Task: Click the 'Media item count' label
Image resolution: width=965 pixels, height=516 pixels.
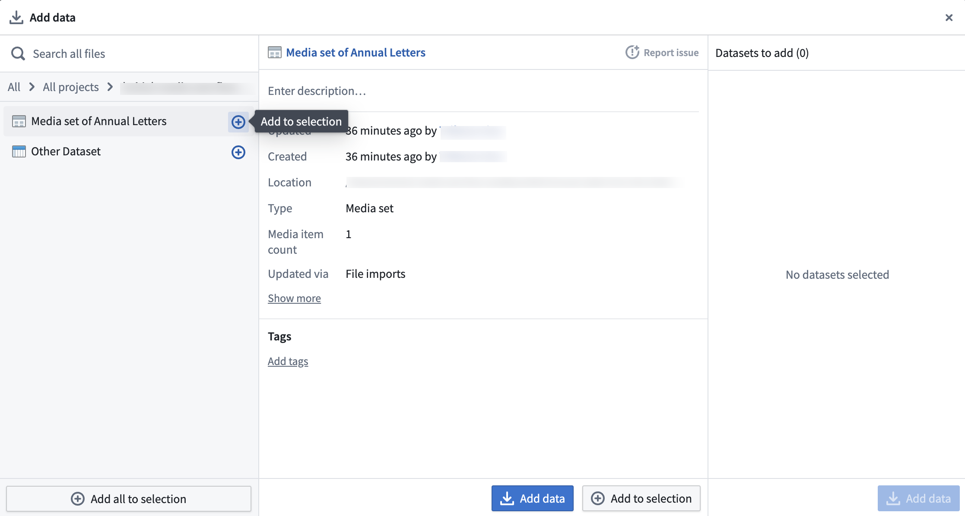Action: point(295,242)
